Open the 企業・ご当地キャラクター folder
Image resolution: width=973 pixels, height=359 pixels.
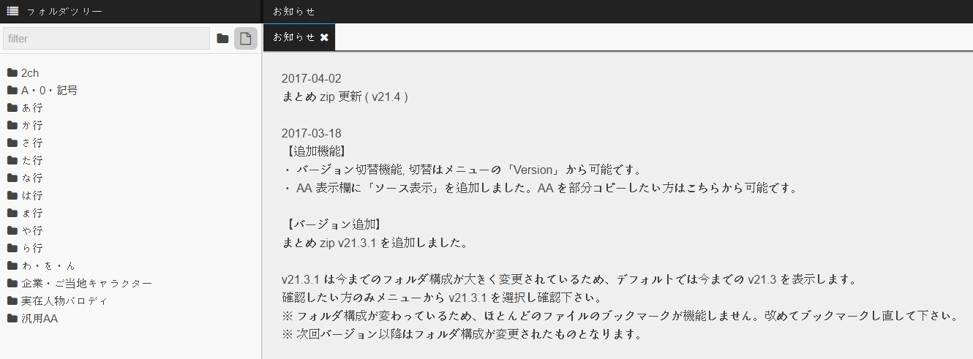86,283
